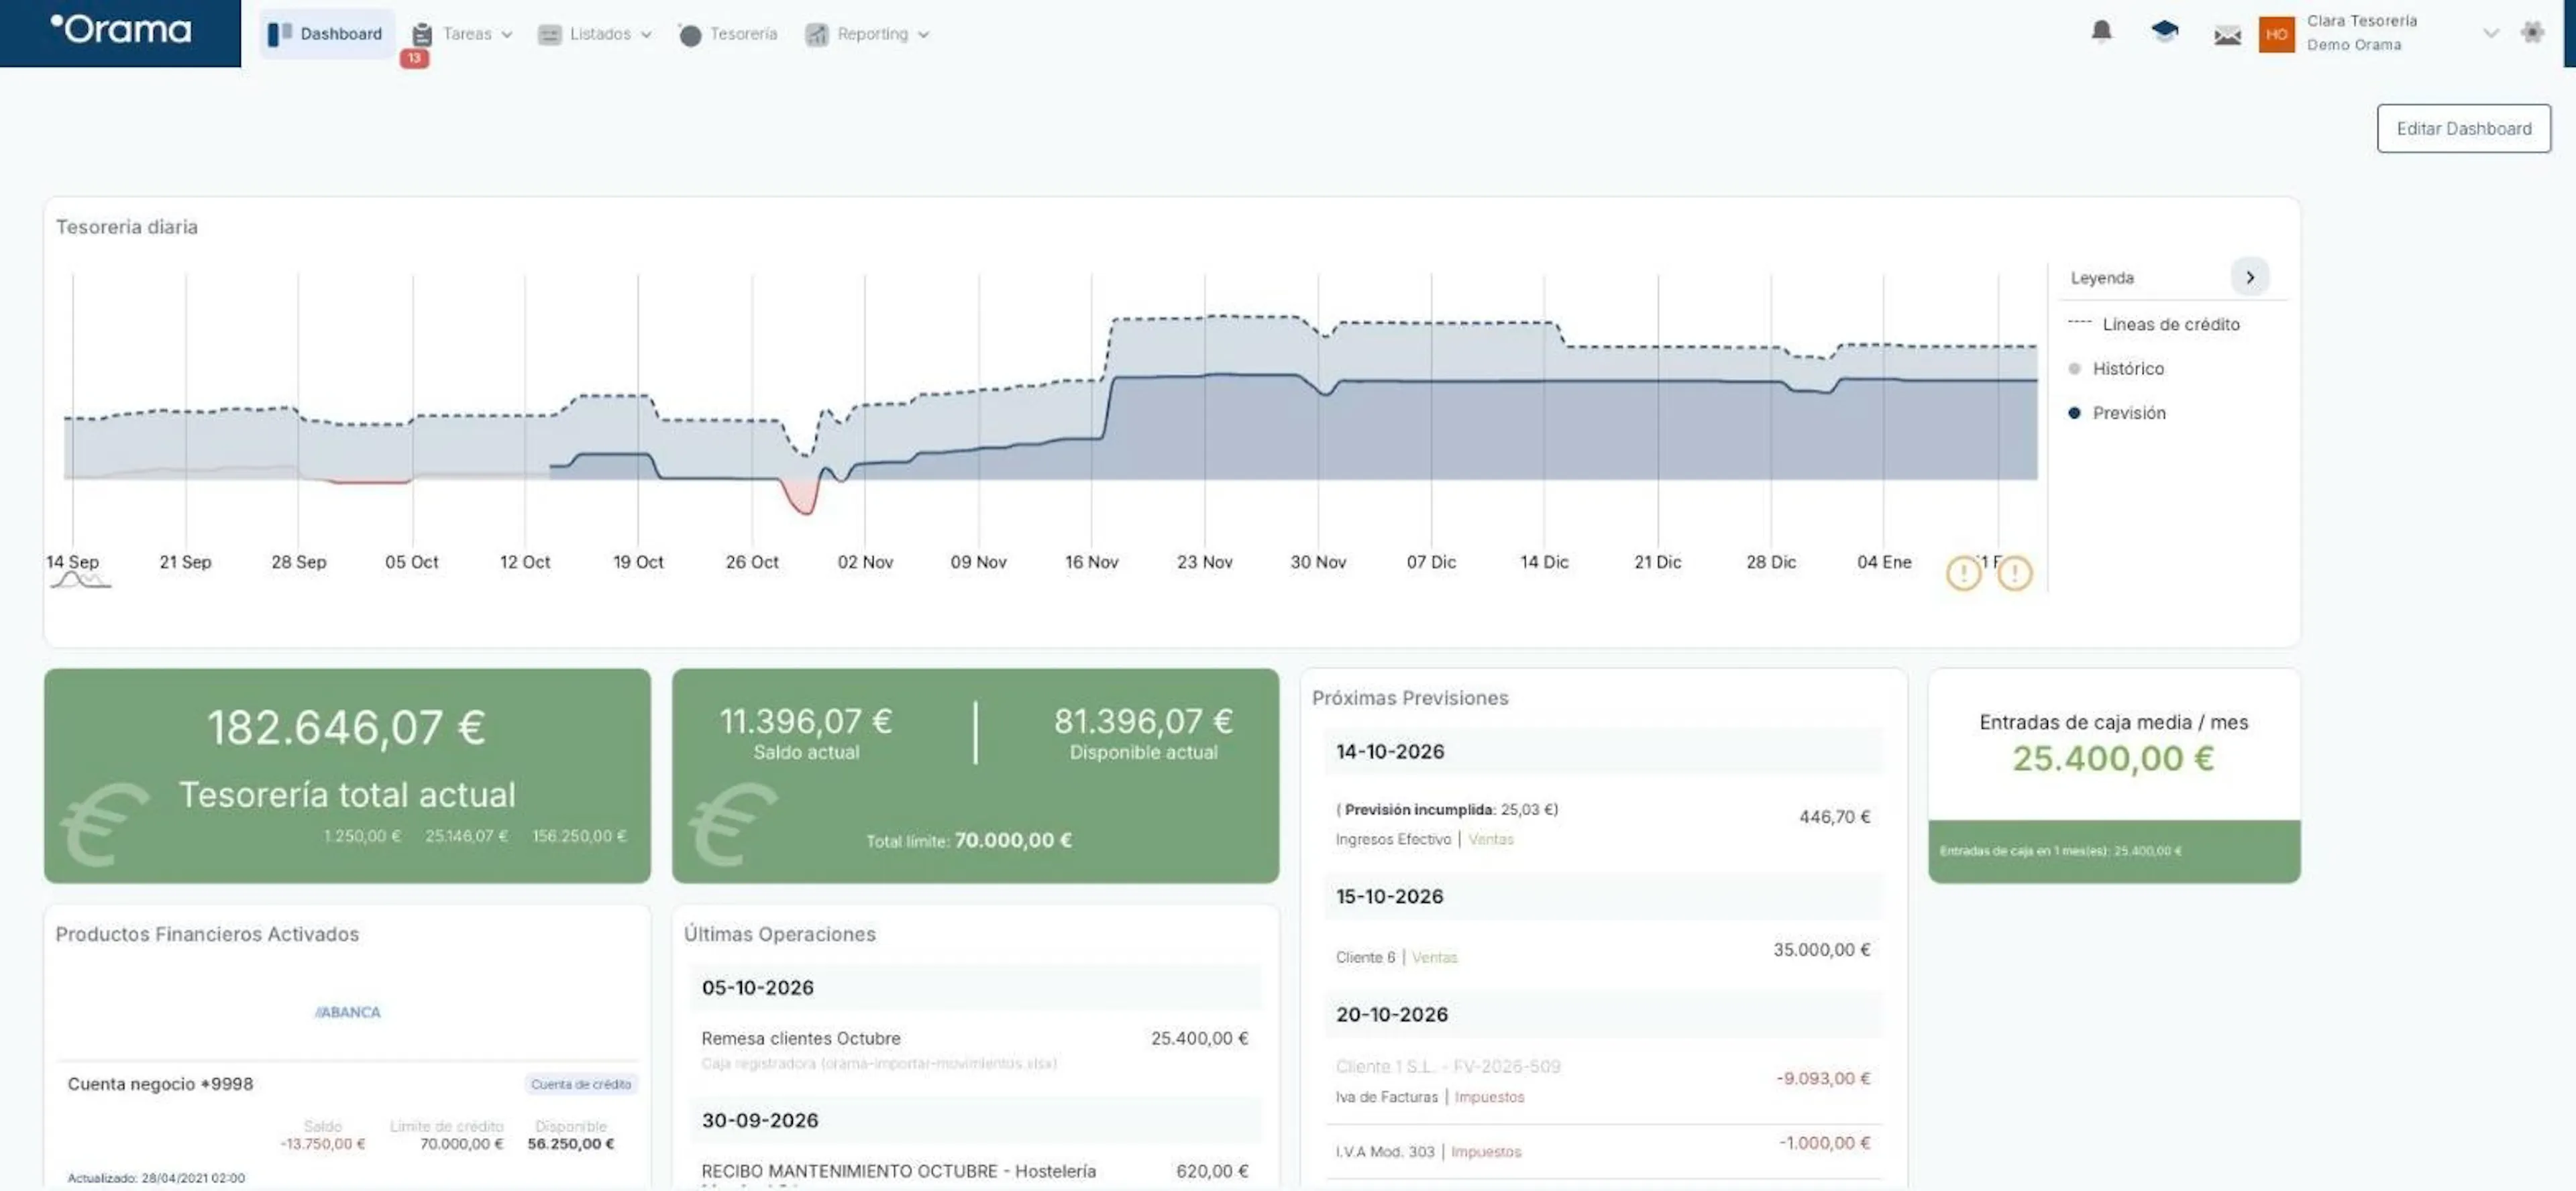Click the Cuenta de crédito tag
Viewport: 2576px width, 1191px height.
pyautogui.click(x=581, y=1084)
